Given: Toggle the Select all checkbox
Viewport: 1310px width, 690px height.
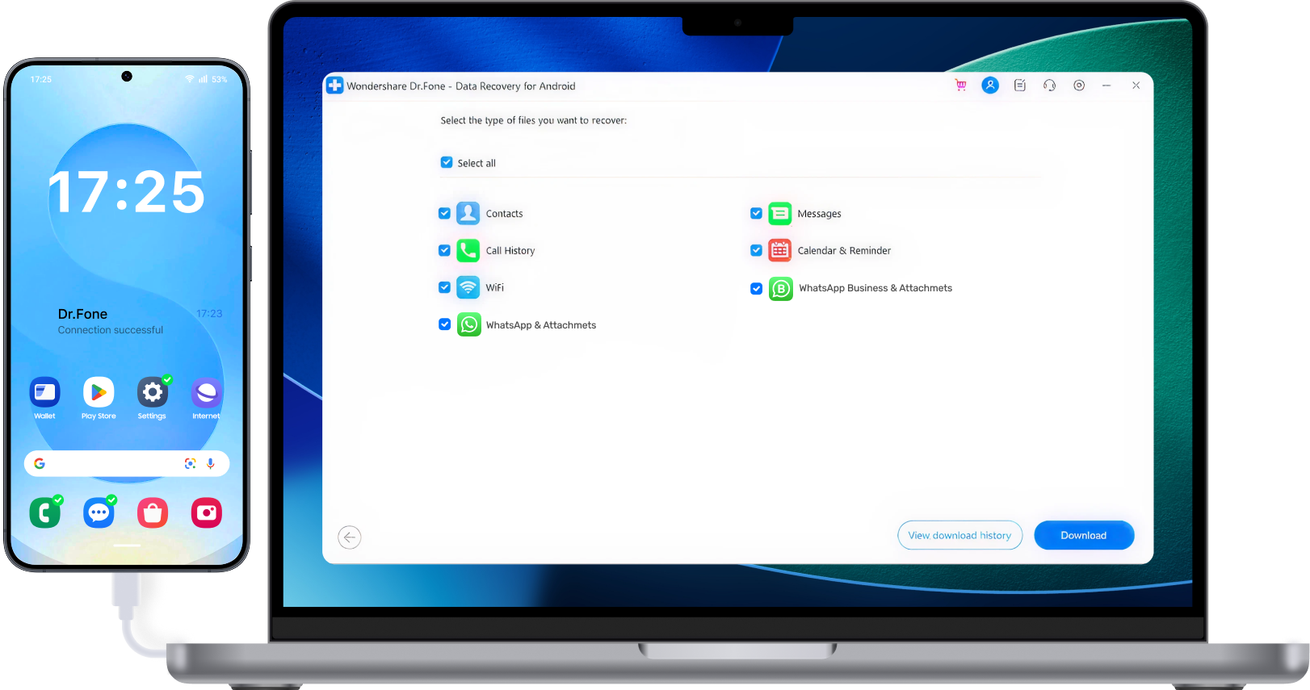Looking at the screenshot, I should (x=446, y=162).
